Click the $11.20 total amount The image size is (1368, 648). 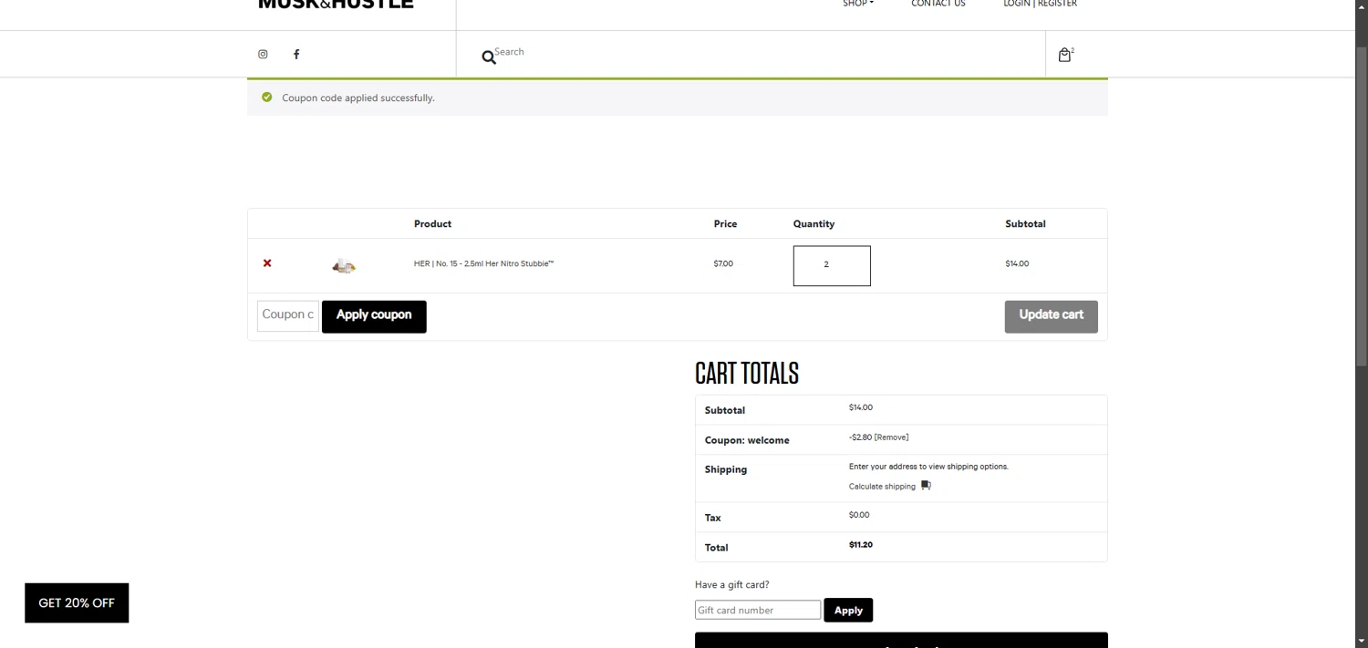click(x=861, y=545)
